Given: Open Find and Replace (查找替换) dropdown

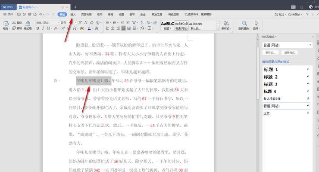Looking at the screenshot, I should tap(244, 25).
